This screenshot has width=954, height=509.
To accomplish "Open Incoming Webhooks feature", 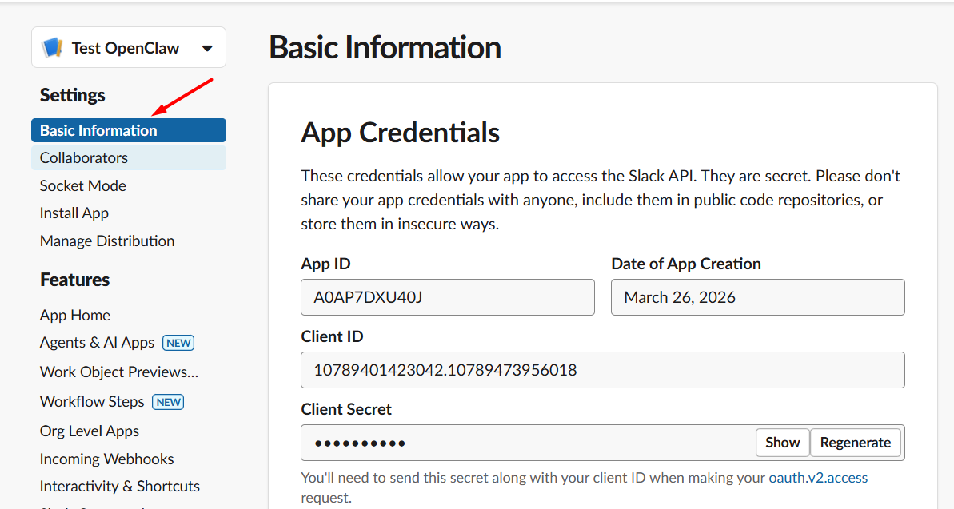I will [107, 459].
